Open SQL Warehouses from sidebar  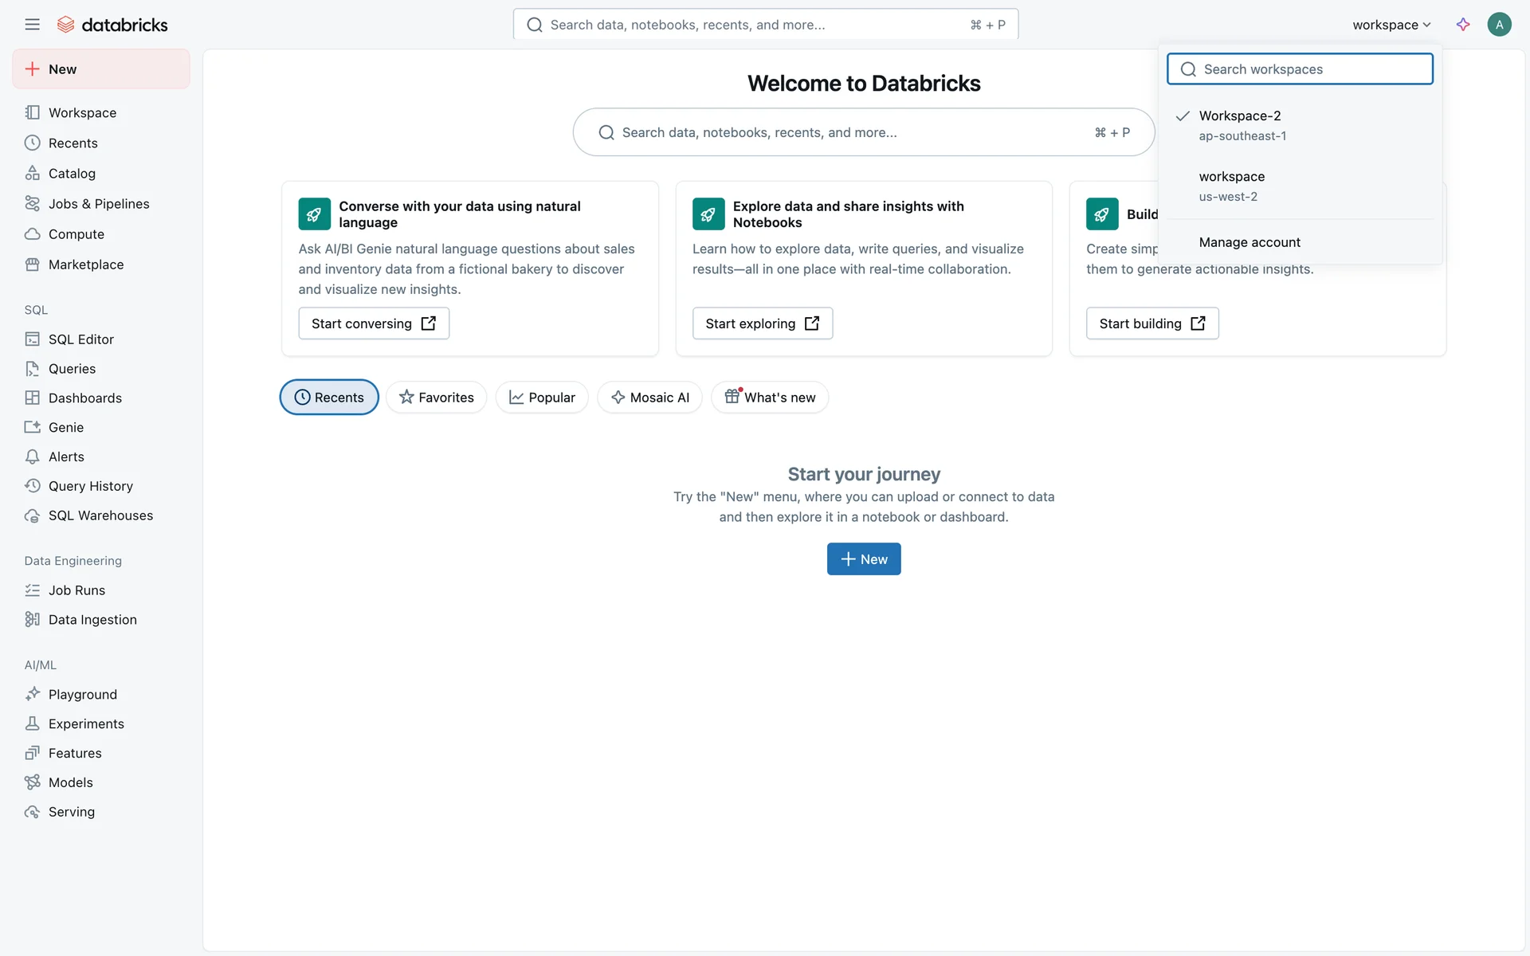coord(100,515)
